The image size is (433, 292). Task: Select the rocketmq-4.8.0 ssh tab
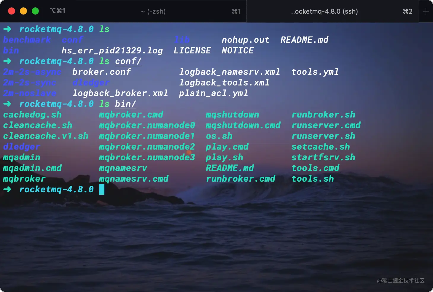click(x=324, y=11)
